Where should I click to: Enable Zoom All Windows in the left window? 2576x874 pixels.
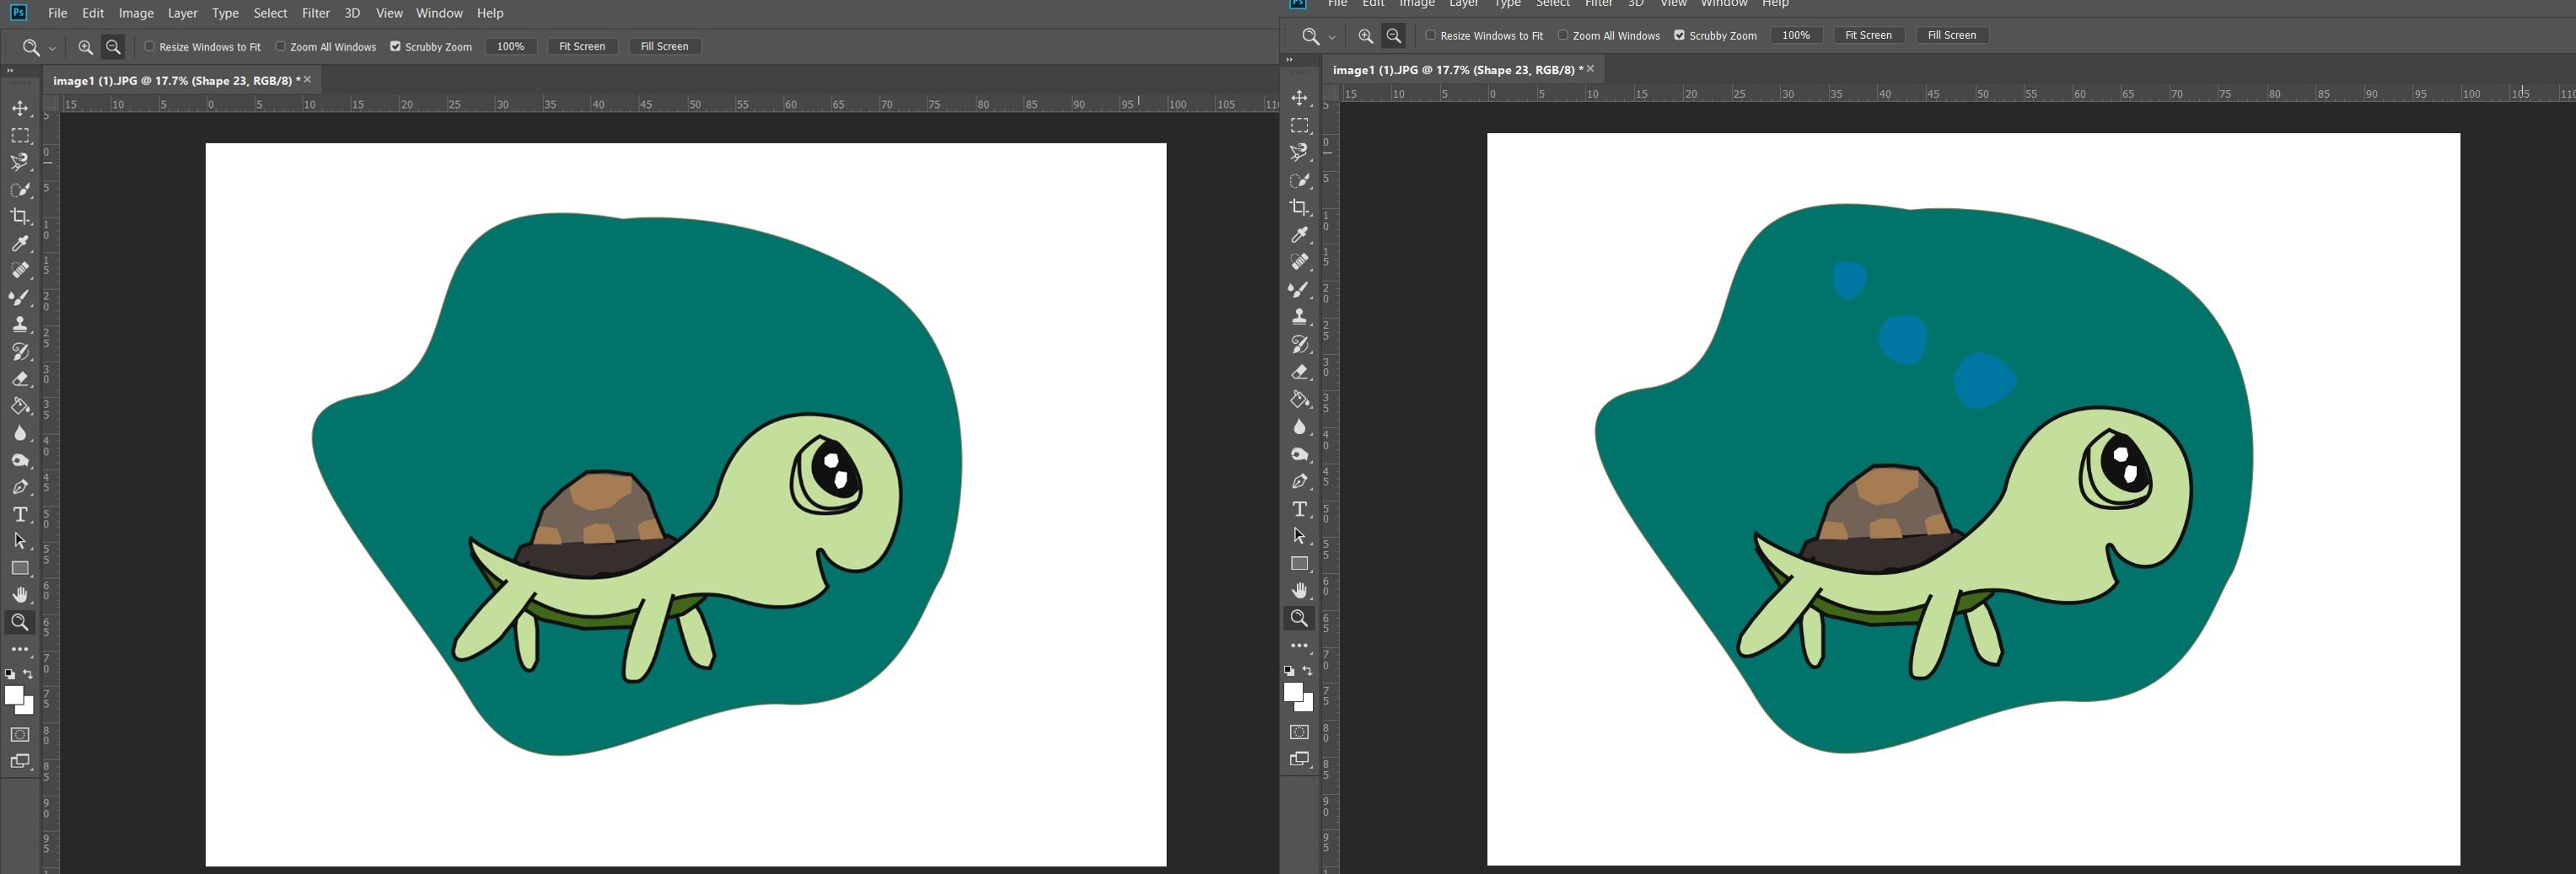coord(280,46)
